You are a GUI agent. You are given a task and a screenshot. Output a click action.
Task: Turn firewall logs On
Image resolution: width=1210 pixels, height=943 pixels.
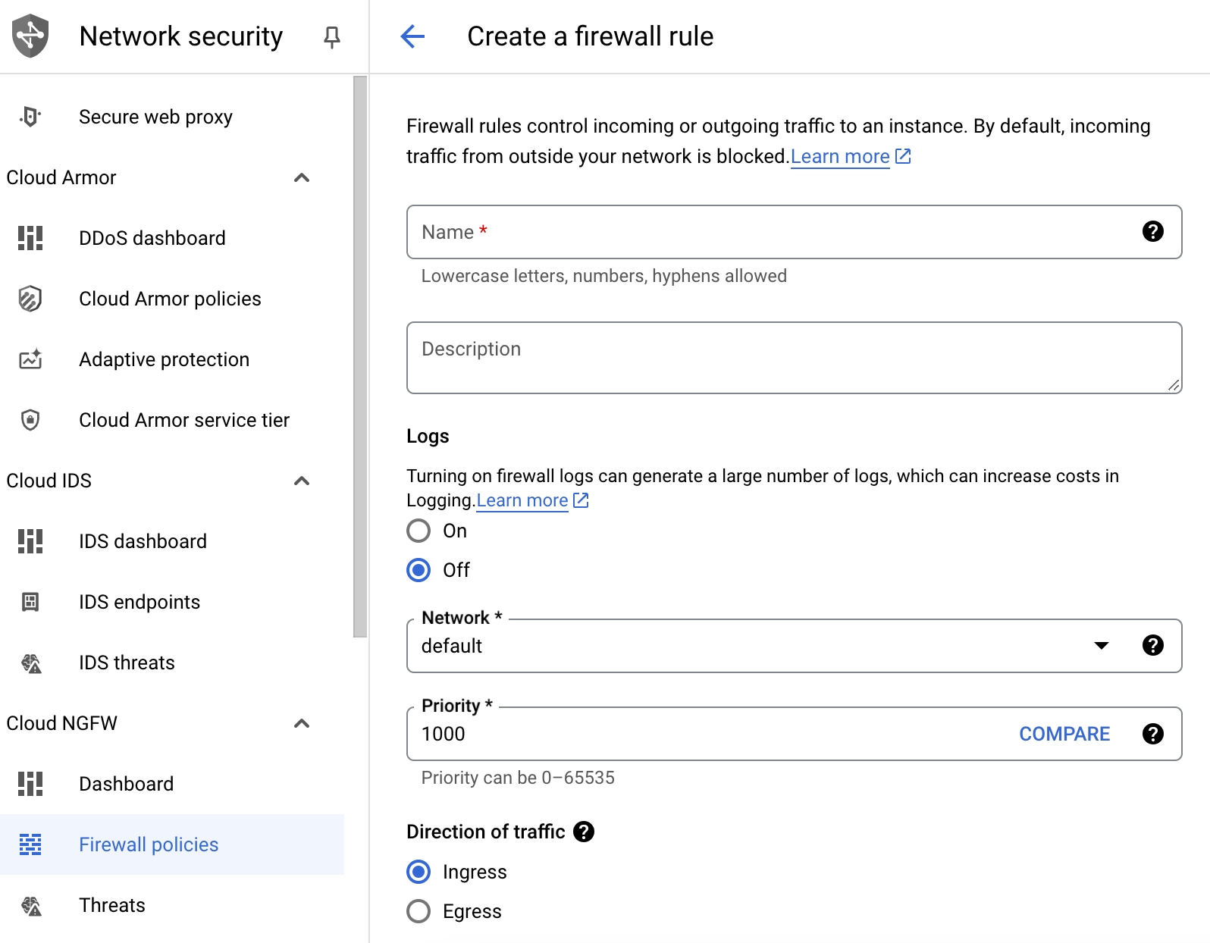418,531
